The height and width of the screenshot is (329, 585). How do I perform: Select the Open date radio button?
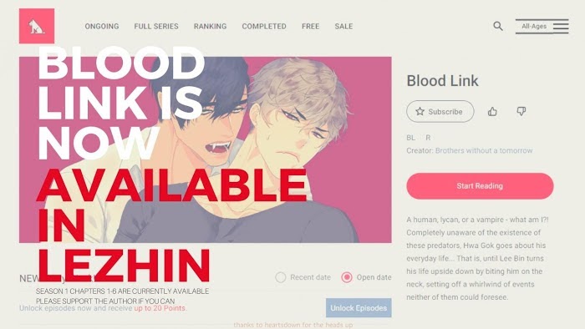(347, 277)
